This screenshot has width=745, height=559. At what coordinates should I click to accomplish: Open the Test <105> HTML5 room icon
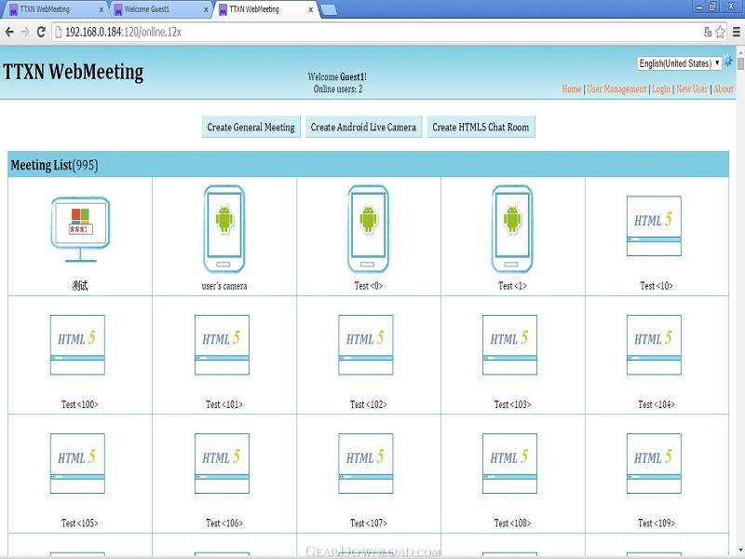[77, 463]
